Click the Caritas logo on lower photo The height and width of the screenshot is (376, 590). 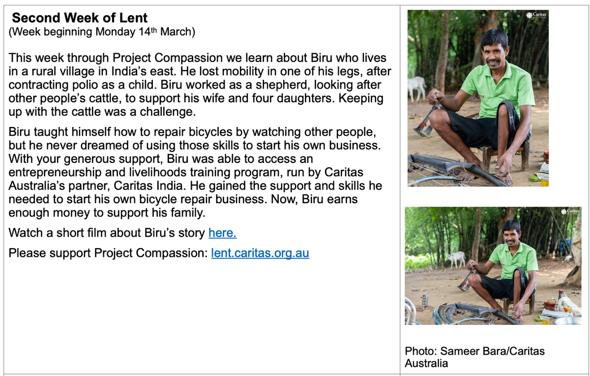[x=570, y=212]
